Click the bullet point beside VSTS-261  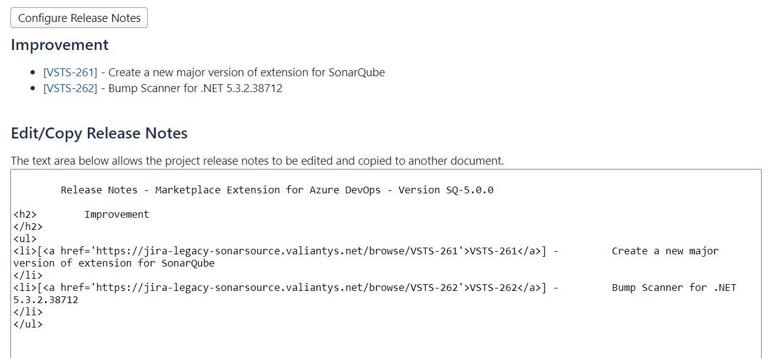pyautogui.click(x=34, y=71)
